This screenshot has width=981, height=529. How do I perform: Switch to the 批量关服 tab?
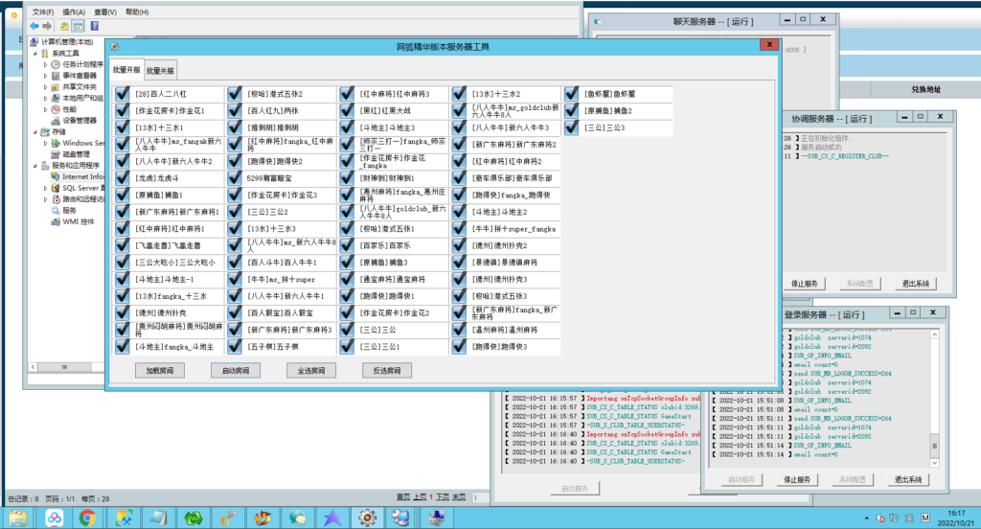(160, 71)
